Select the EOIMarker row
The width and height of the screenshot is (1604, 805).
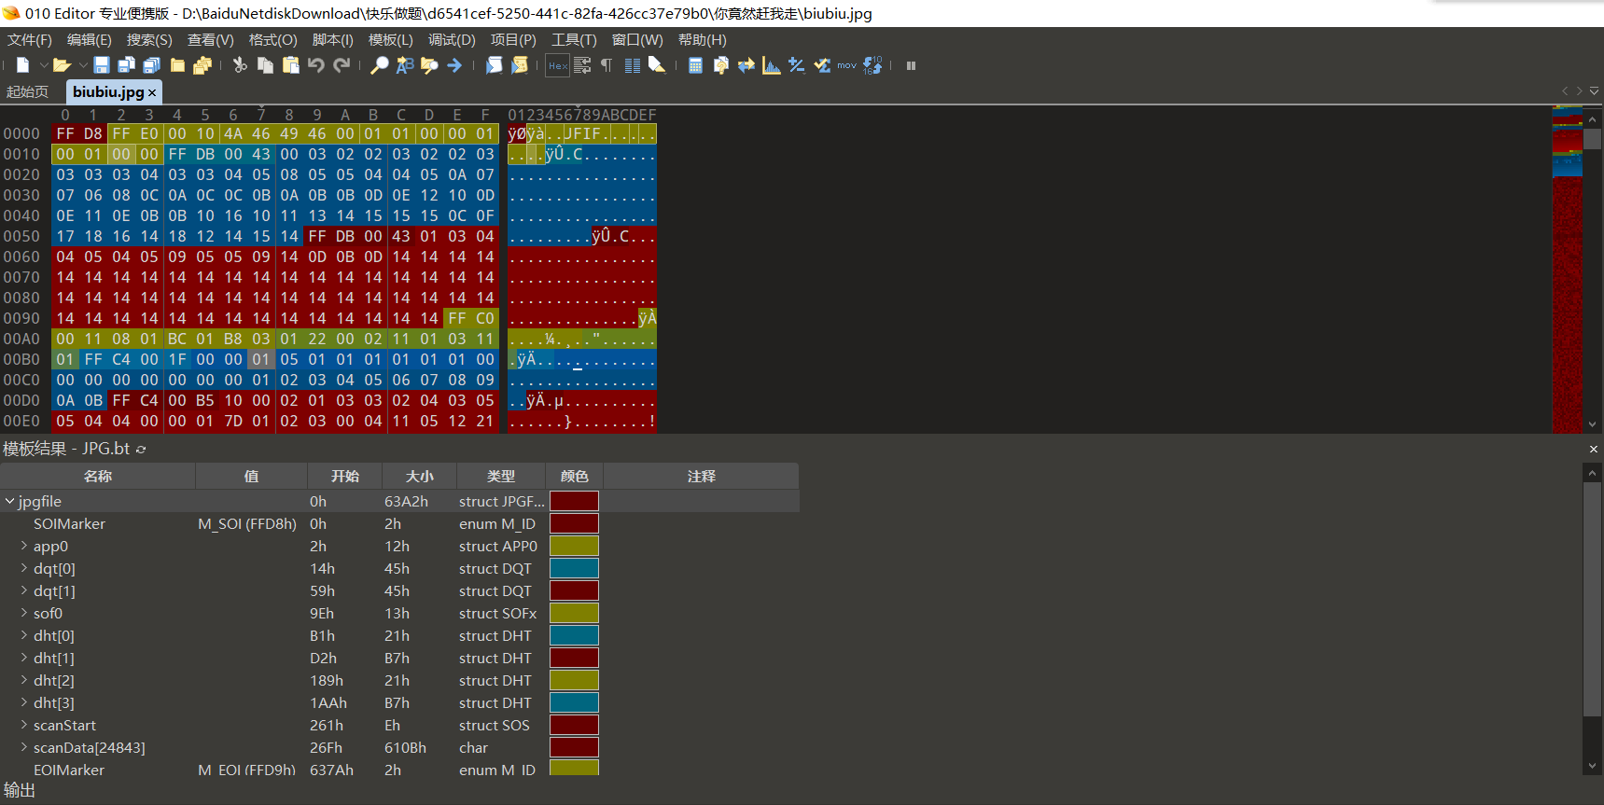click(x=399, y=770)
